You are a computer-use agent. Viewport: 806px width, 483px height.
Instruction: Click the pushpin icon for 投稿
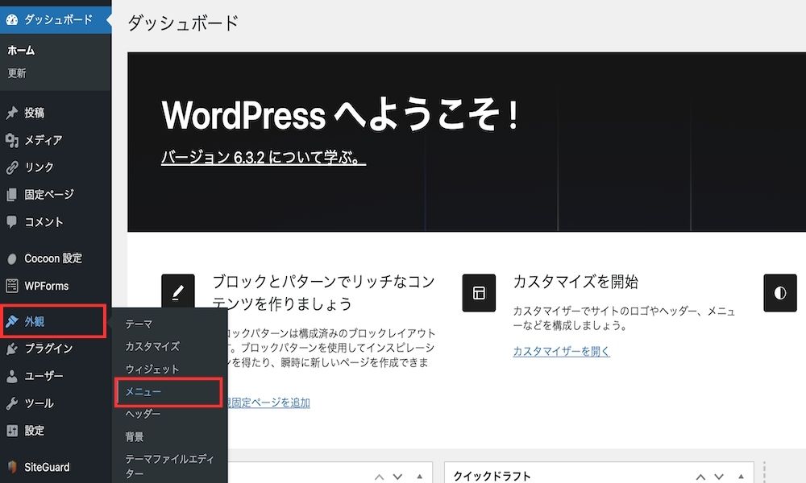pos(12,113)
